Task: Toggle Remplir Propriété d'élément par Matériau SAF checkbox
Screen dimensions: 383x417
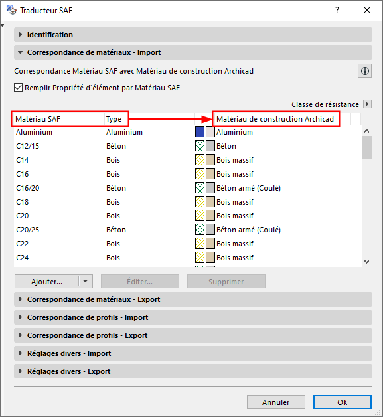Action: (x=18, y=87)
